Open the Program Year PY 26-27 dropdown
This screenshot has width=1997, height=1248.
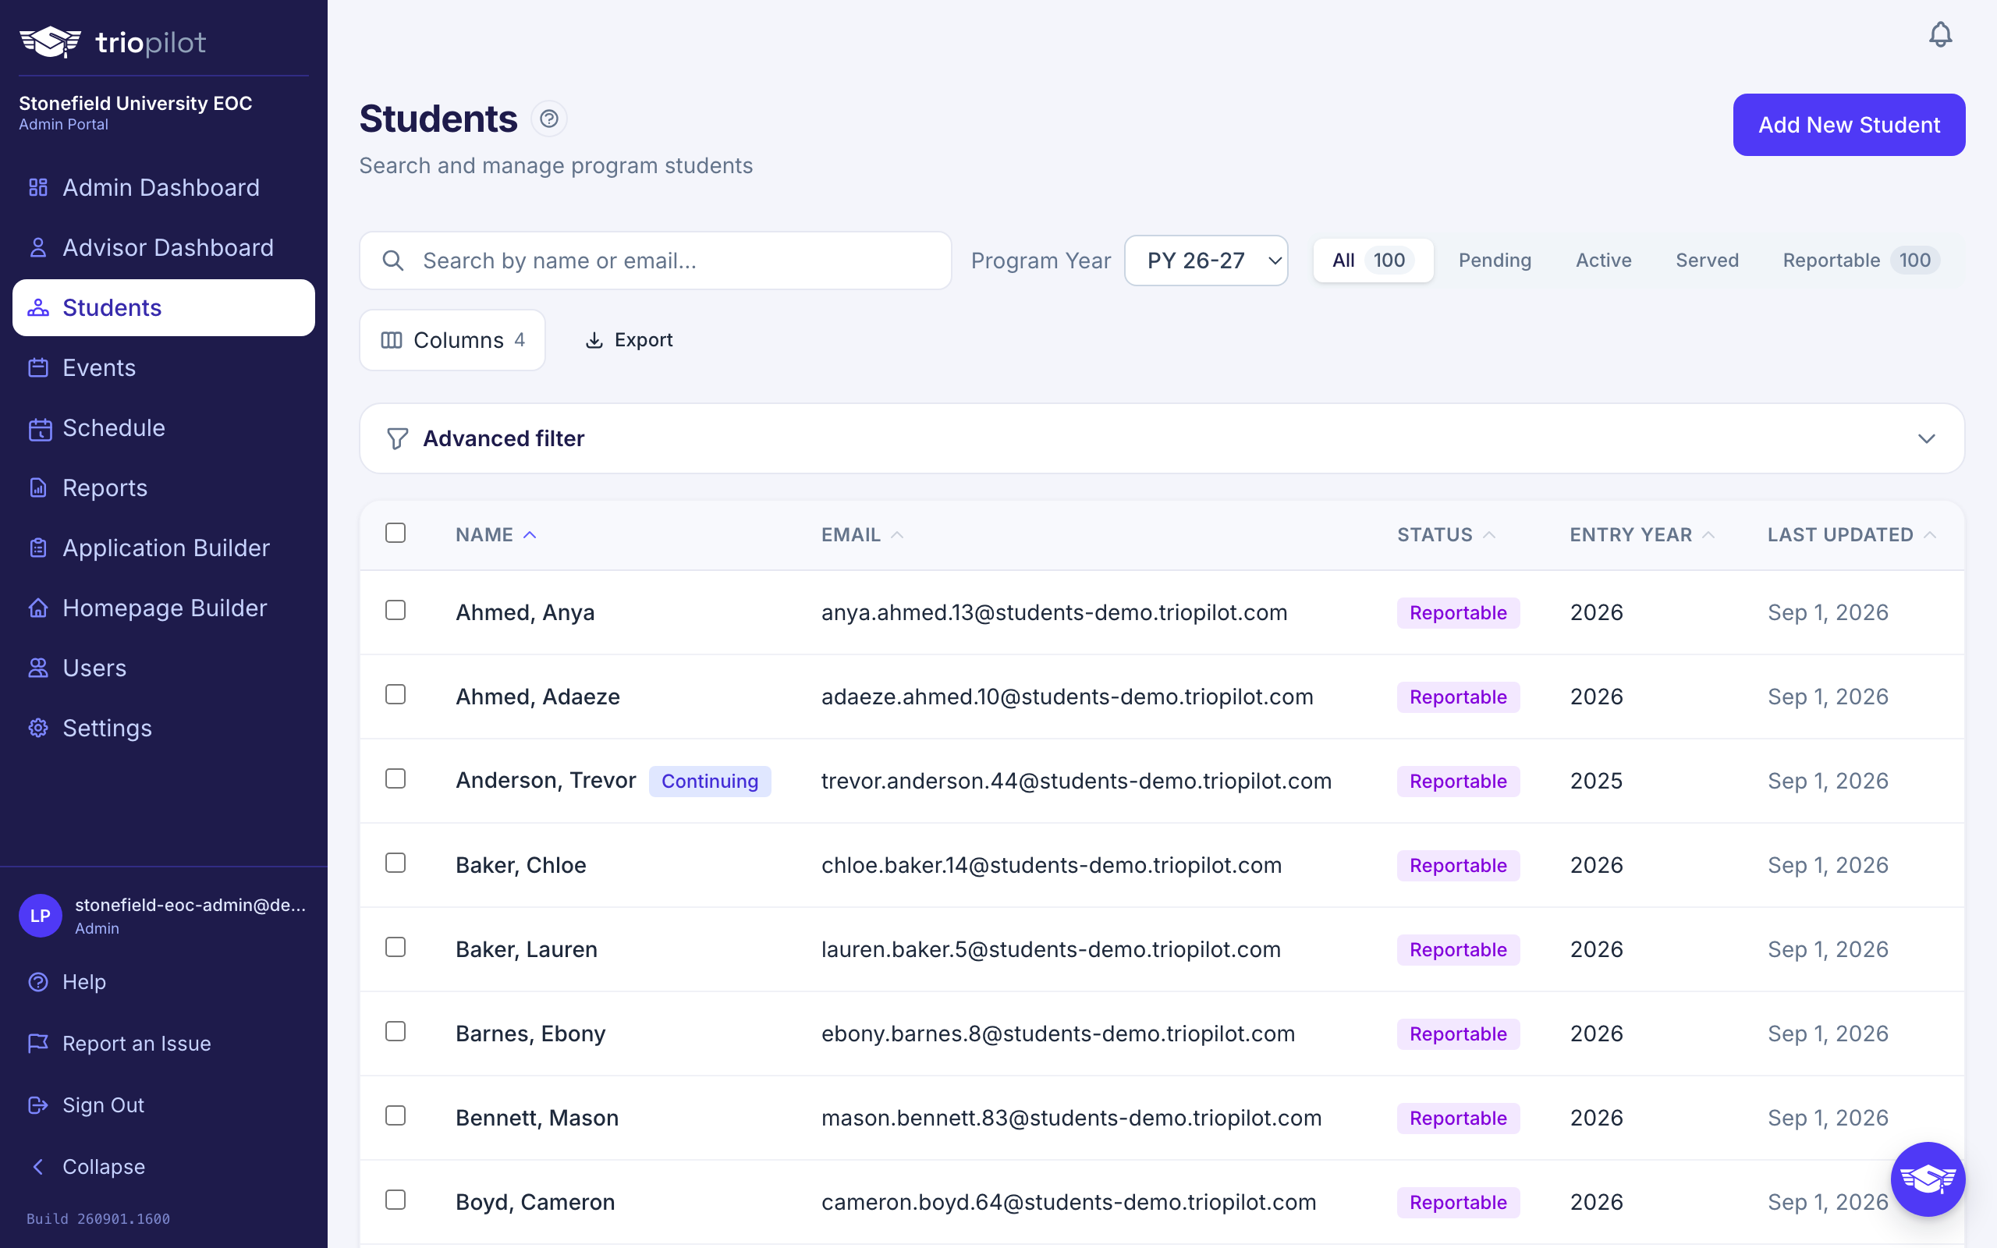pyautogui.click(x=1206, y=261)
